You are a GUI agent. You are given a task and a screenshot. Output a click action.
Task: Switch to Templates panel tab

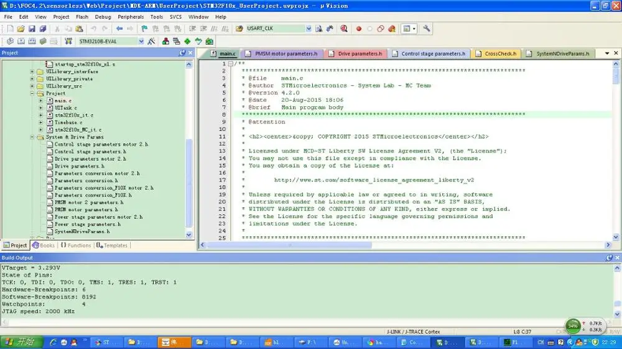[x=112, y=245]
